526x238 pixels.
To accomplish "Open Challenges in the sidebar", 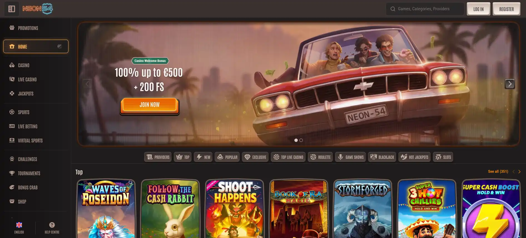I will (x=27, y=159).
